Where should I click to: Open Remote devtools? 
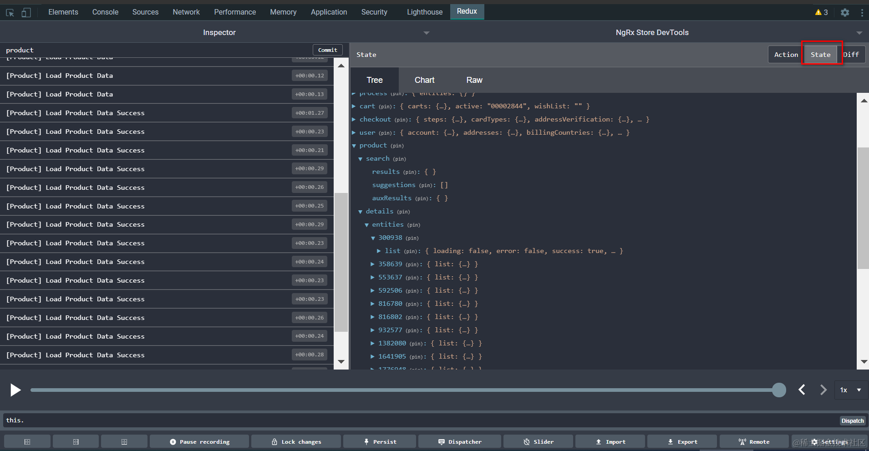[754, 441]
